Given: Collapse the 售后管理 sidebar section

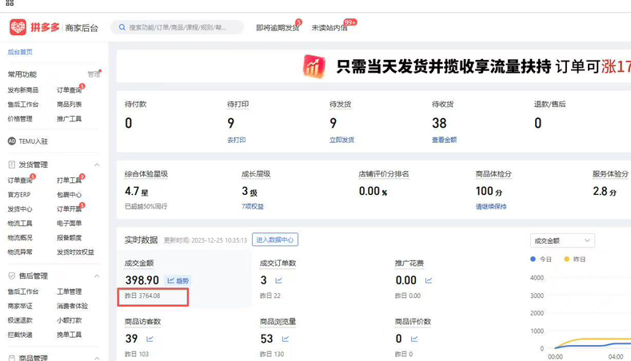Looking at the screenshot, I should tap(98, 276).
